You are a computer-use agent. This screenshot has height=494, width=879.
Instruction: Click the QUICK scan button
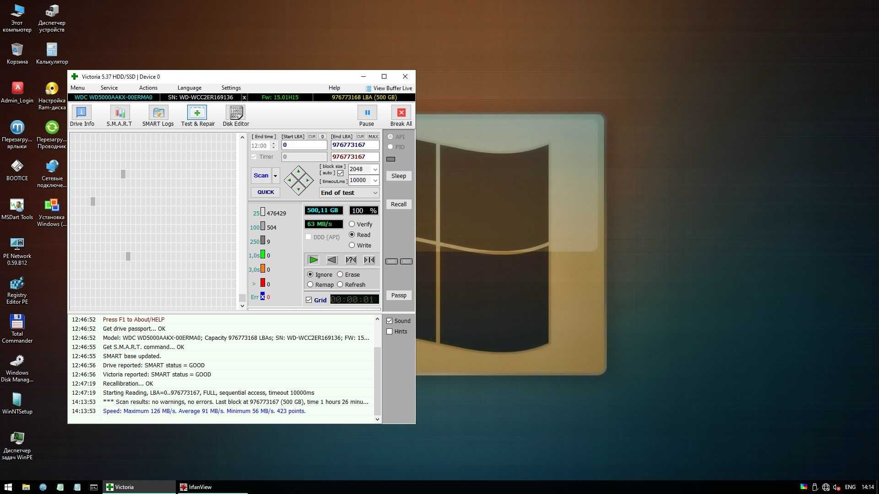(266, 192)
